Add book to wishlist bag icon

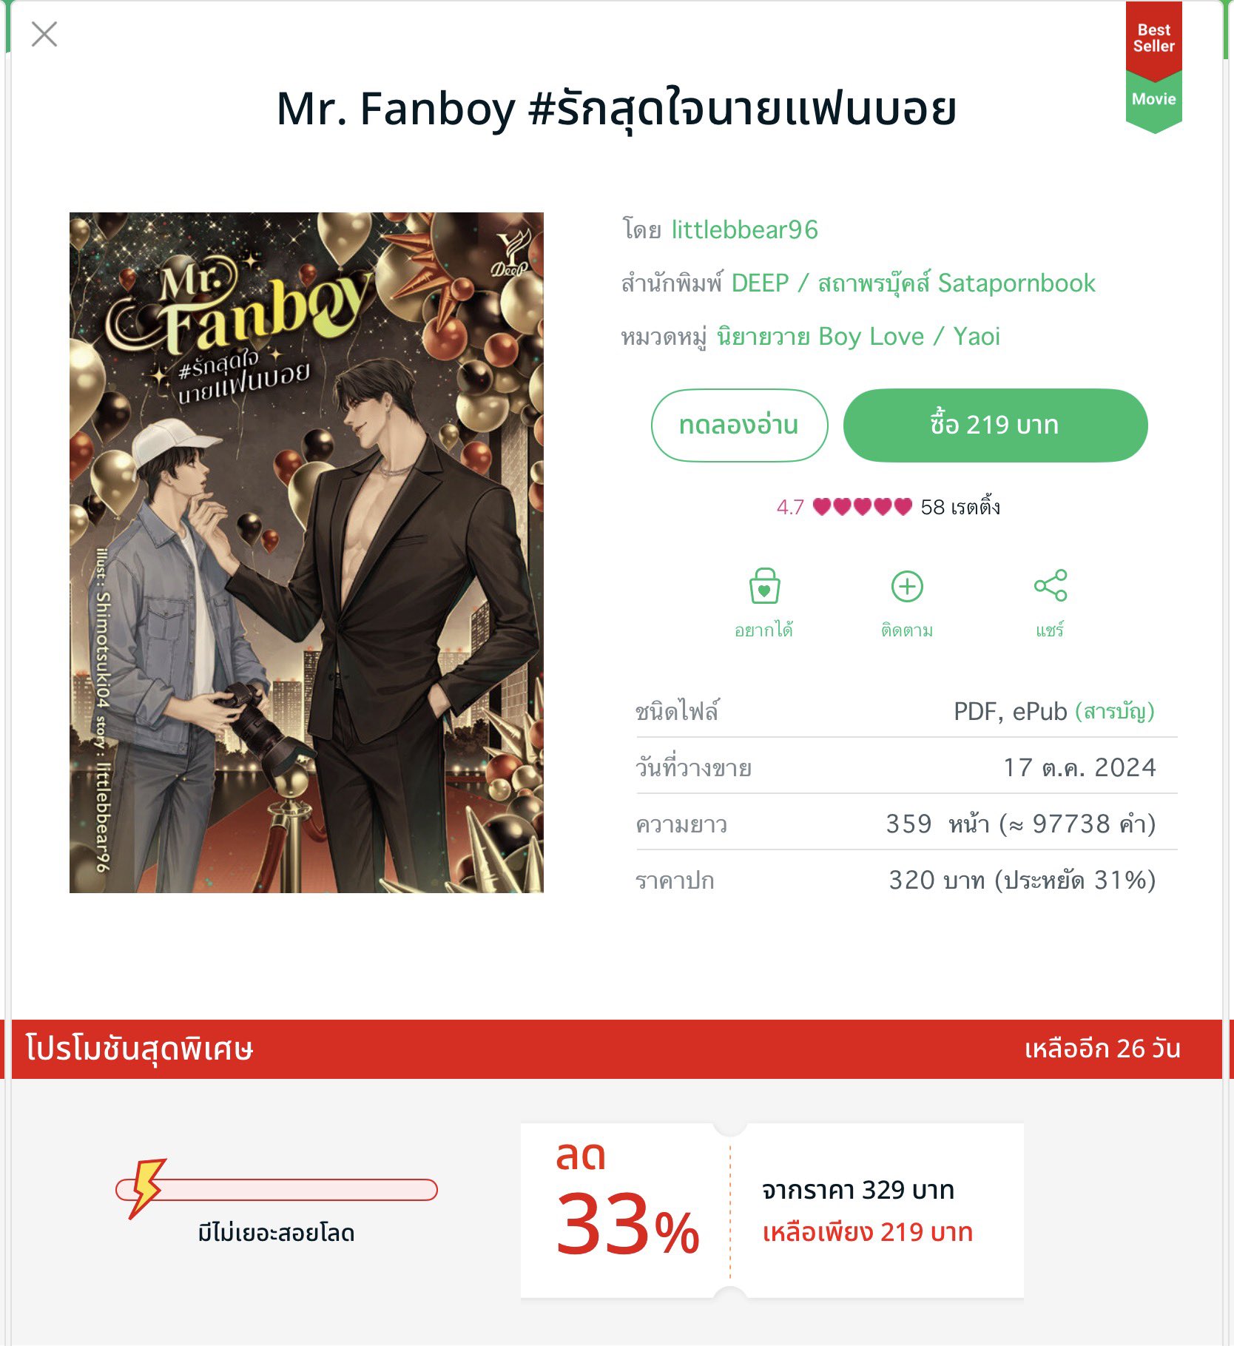coord(764,586)
